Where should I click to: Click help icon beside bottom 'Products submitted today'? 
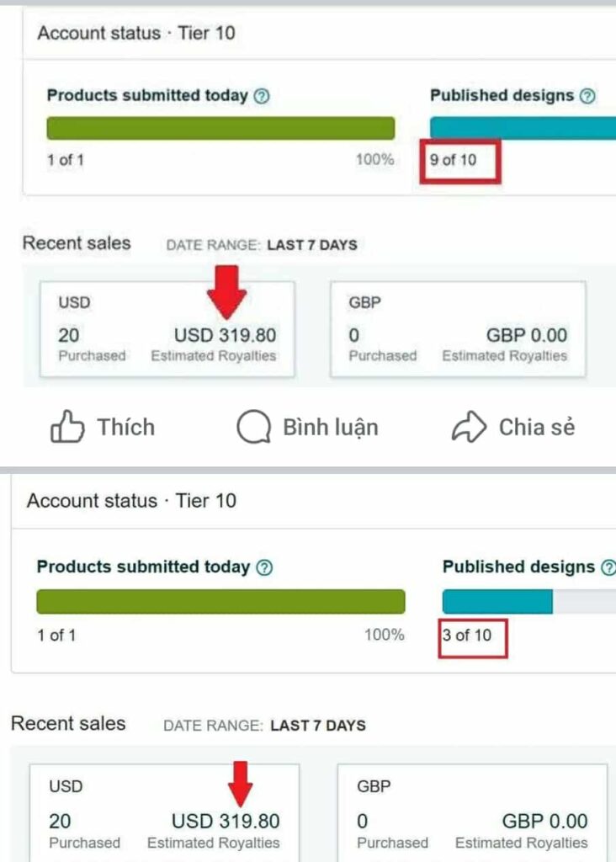click(264, 567)
